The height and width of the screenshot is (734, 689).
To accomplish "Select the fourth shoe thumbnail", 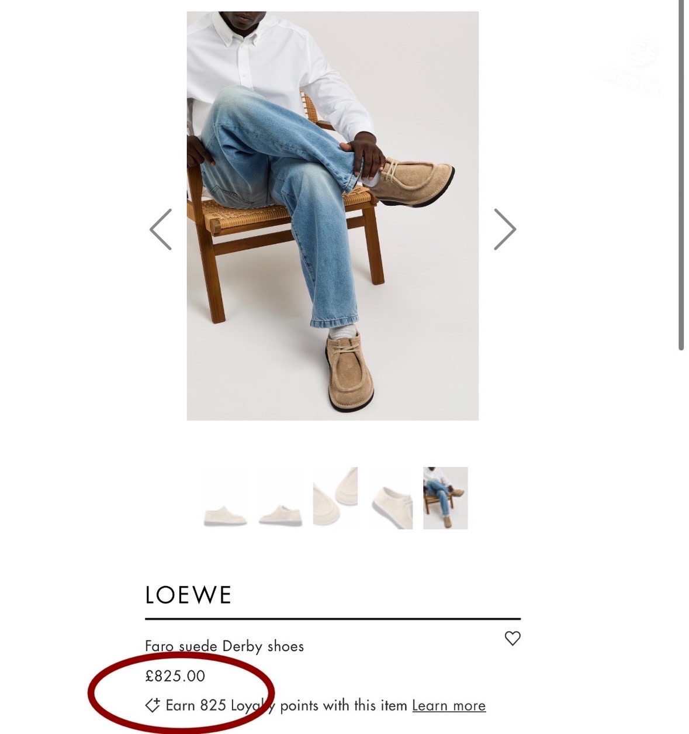I will pyautogui.click(x=390, y=498).
